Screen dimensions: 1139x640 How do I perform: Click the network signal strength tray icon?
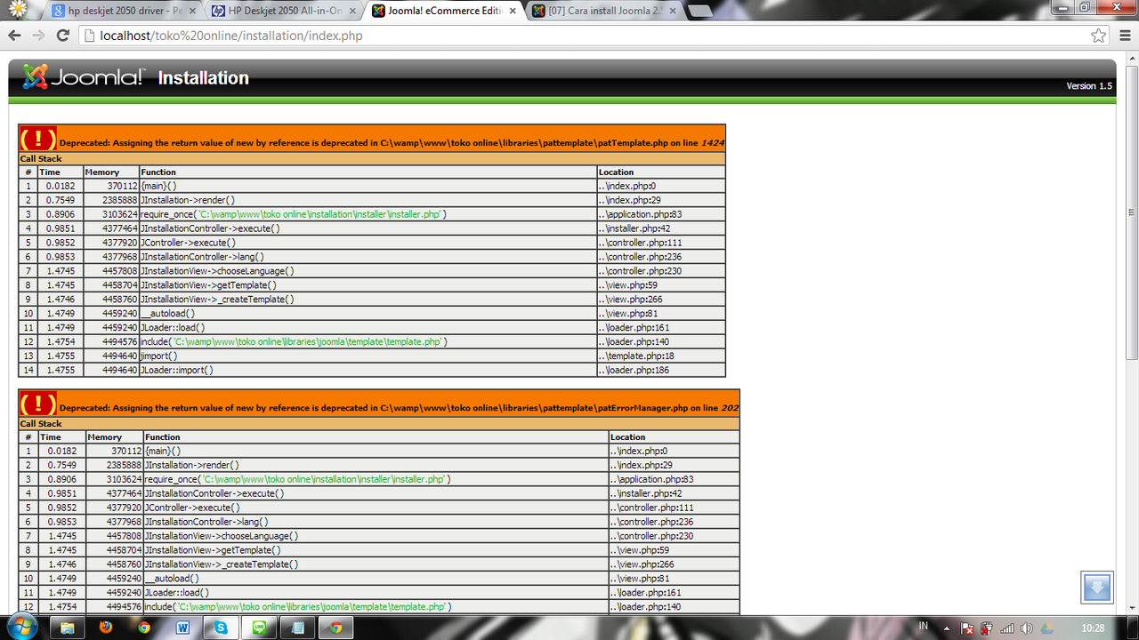pyautogui.click(x=1007, y=628)
